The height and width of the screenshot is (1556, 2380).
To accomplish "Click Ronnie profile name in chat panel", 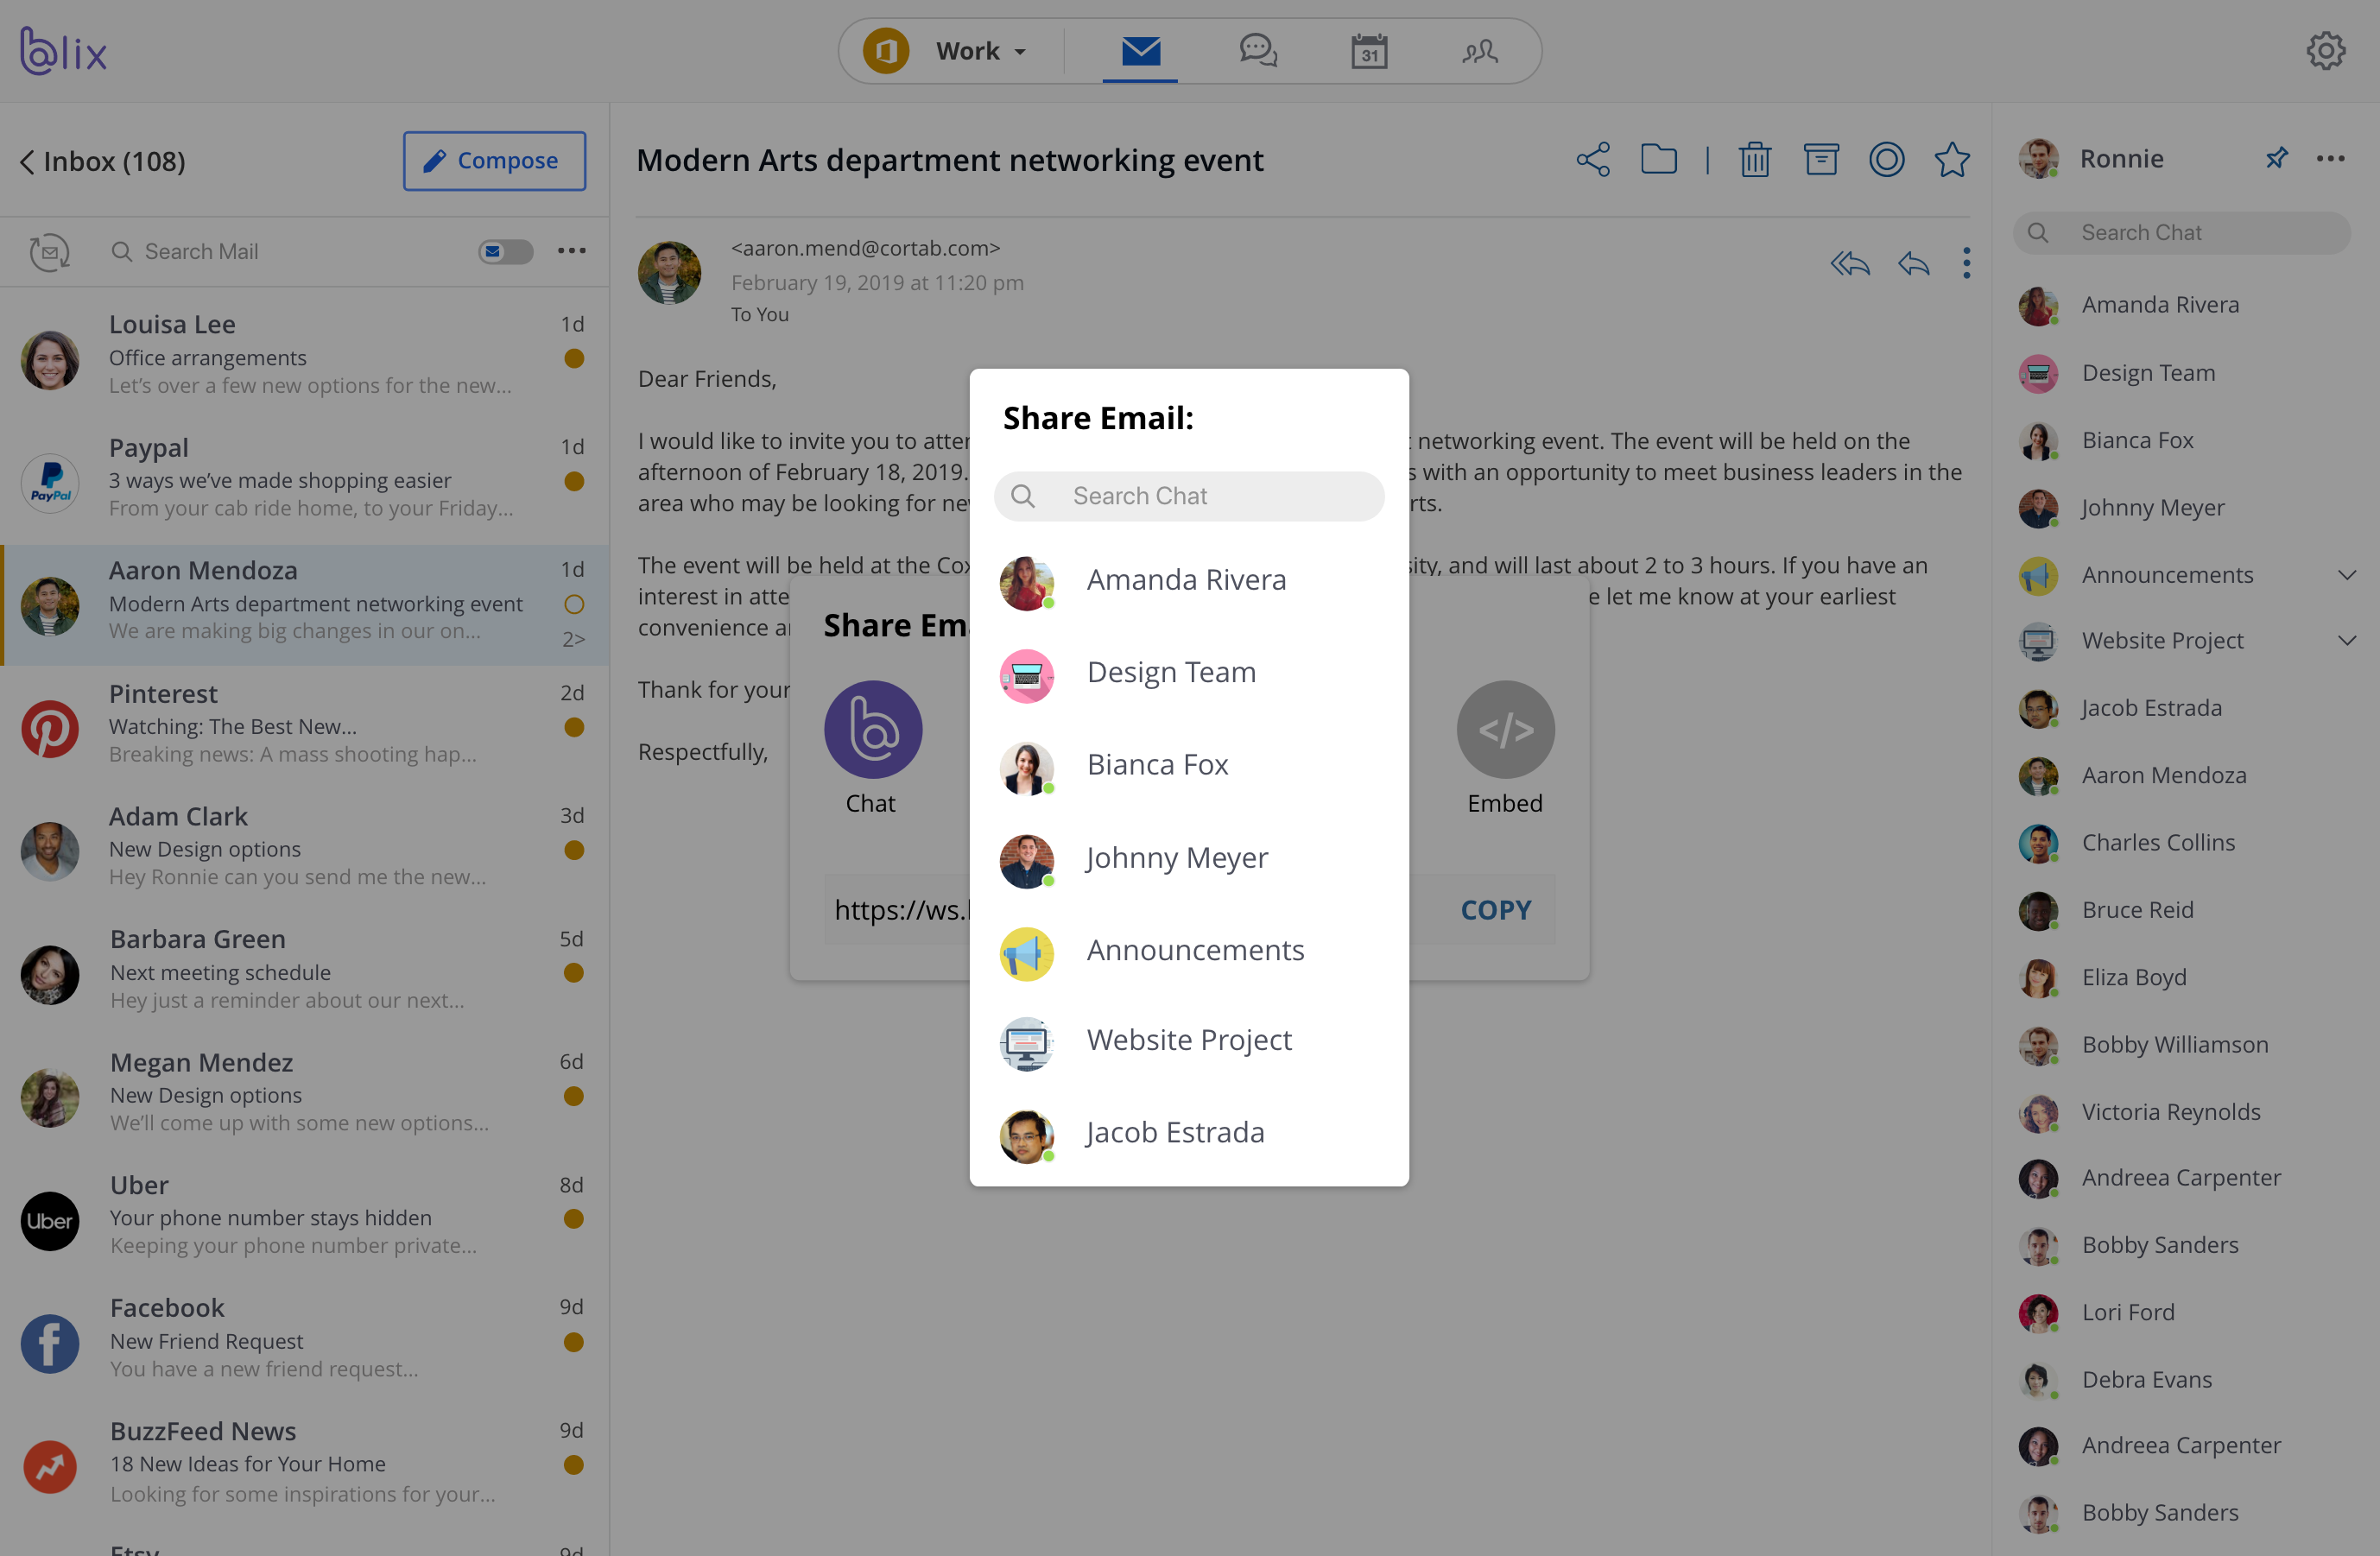I will tap(2121, 159).
